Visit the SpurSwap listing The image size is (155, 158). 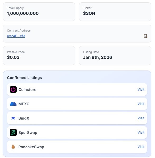(x=141, y=132)
